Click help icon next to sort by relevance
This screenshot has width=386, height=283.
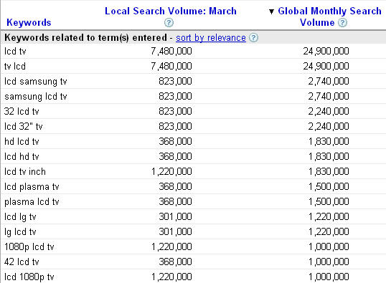point(253,38)
